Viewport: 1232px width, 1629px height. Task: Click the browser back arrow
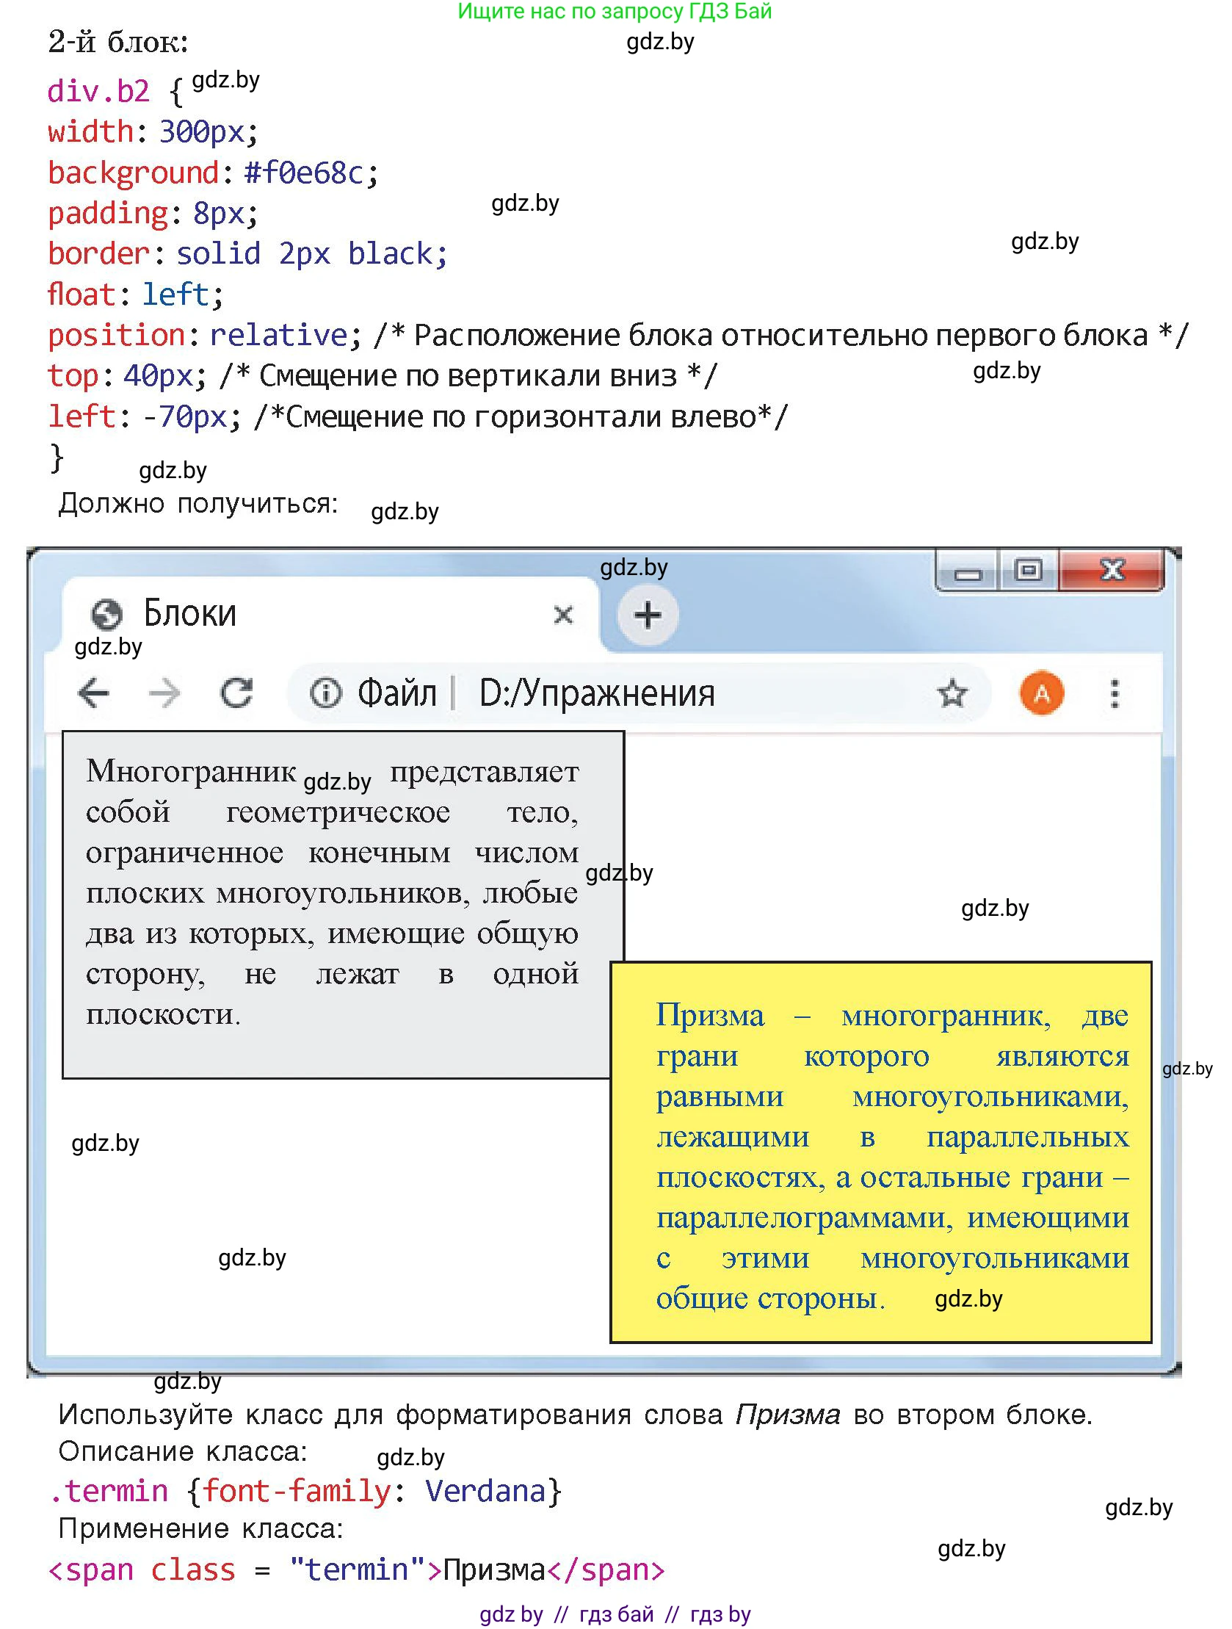click(x=93, y=693)
